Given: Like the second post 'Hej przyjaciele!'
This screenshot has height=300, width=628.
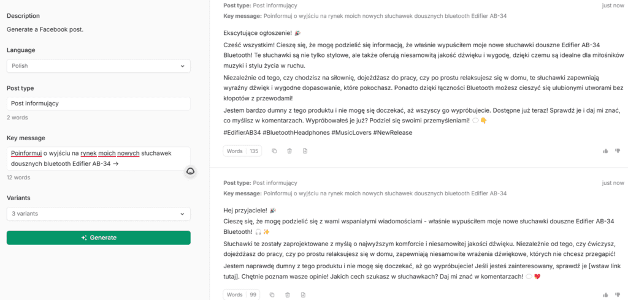Looking at the screenshot, I should (x=605, y=294).
